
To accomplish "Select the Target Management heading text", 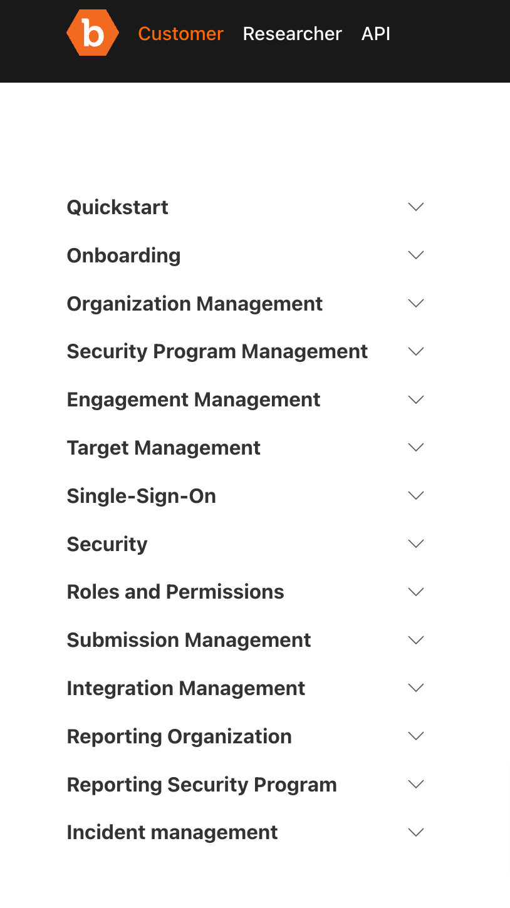I will pyautogui.click(x=164, y=448).
